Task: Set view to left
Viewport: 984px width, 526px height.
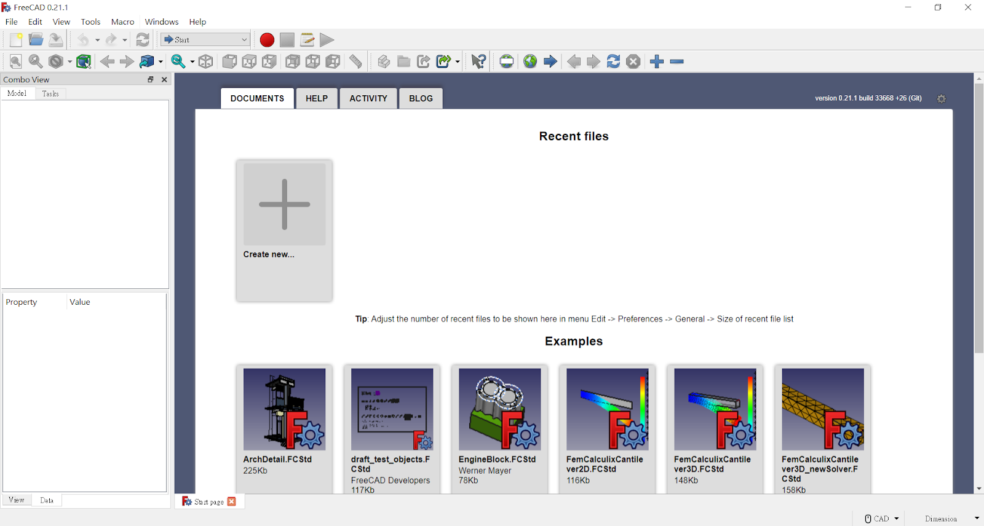Action: (x=333, y=61)
